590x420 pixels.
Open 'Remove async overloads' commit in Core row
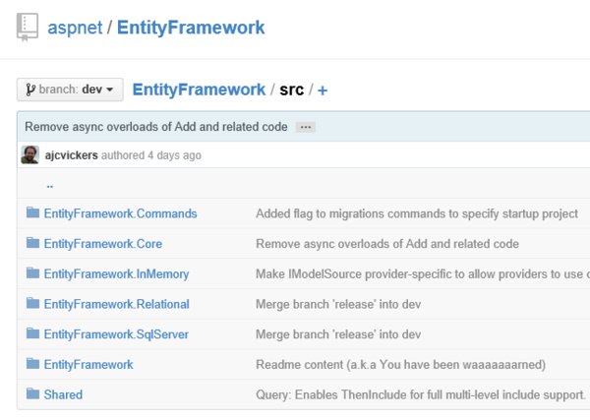tap(387, 244)
